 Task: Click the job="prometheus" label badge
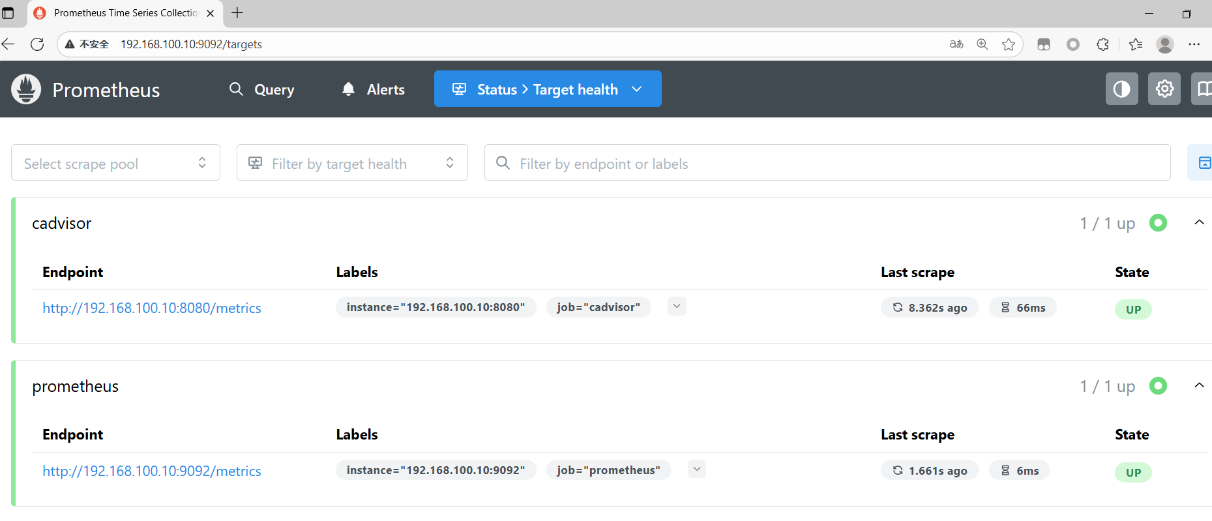pyautogui.click(x=608, y=470)
